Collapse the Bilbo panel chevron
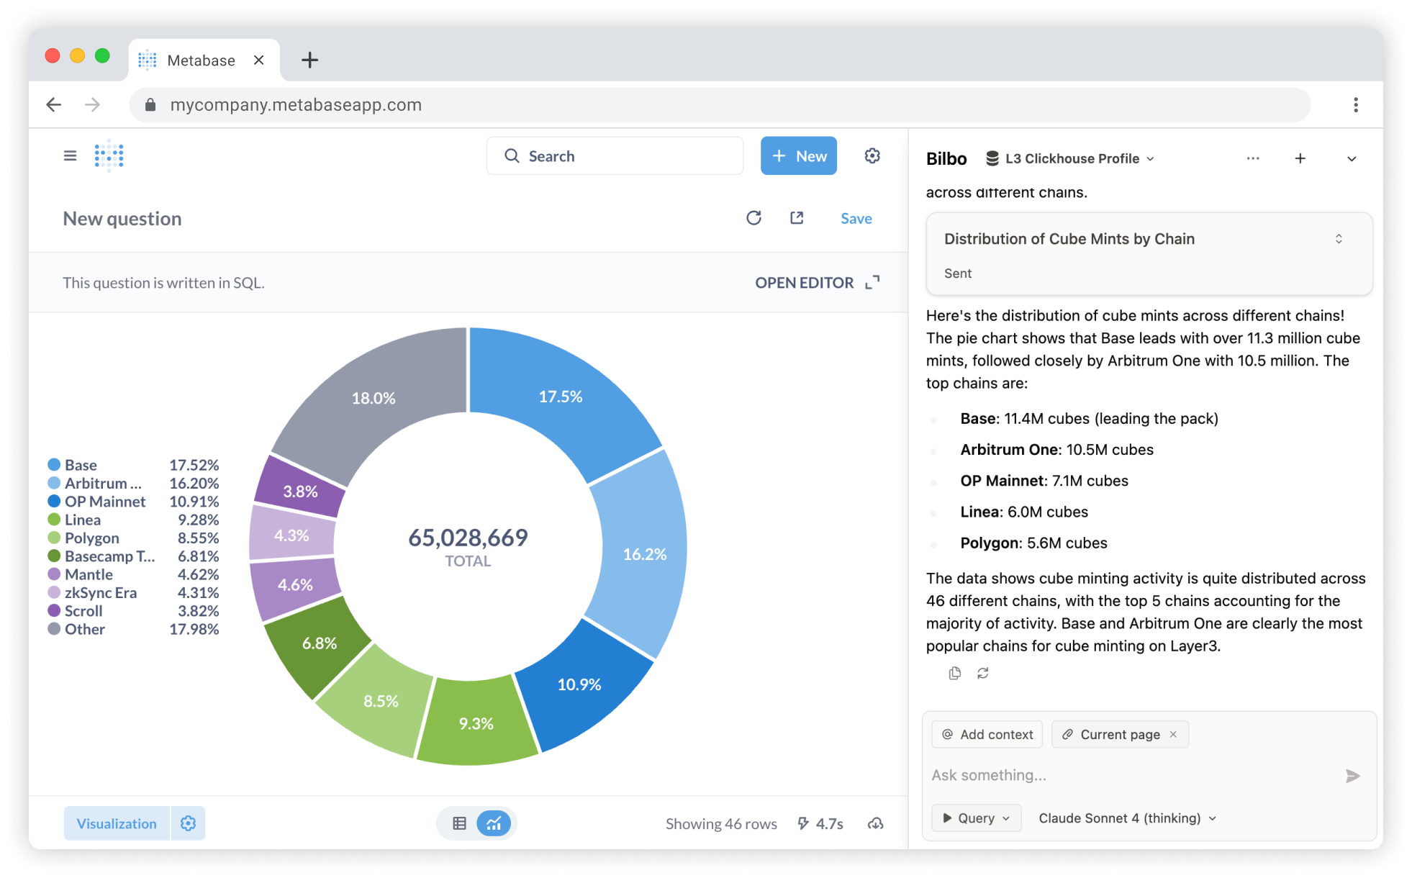The image size is (1412, 878). [x=1352, y=158]
